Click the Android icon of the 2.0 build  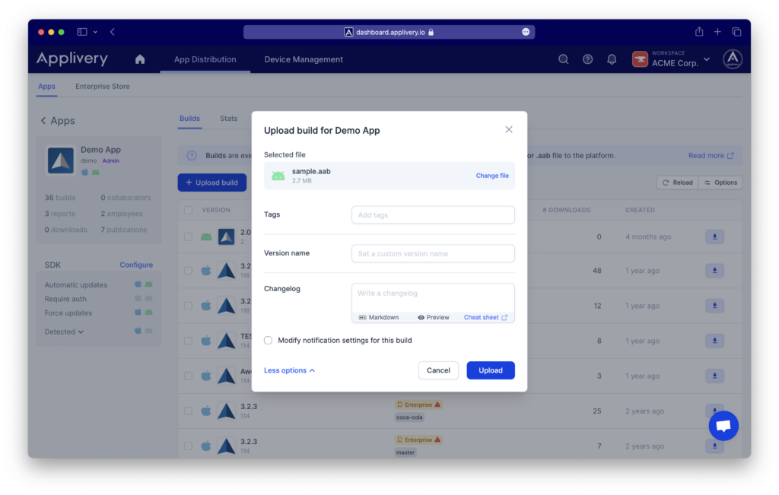[x=206, y=237]
